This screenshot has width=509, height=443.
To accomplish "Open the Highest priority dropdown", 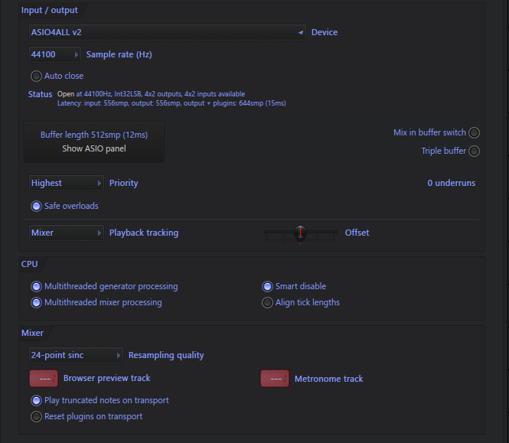I will (x=67, y=183).
